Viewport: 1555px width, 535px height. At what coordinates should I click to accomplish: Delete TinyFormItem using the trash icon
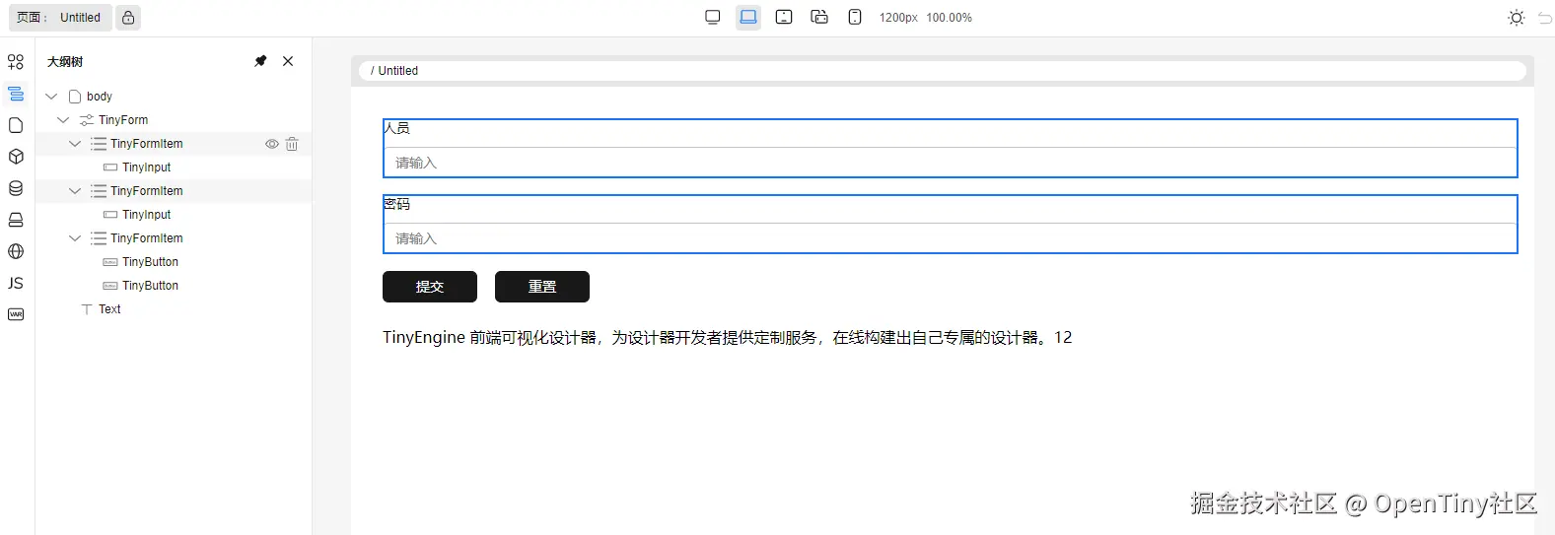point(292,144)
